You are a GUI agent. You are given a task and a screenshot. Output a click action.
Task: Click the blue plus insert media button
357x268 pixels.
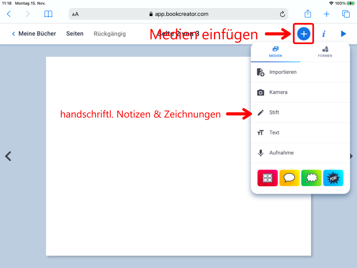coord(304,34)
